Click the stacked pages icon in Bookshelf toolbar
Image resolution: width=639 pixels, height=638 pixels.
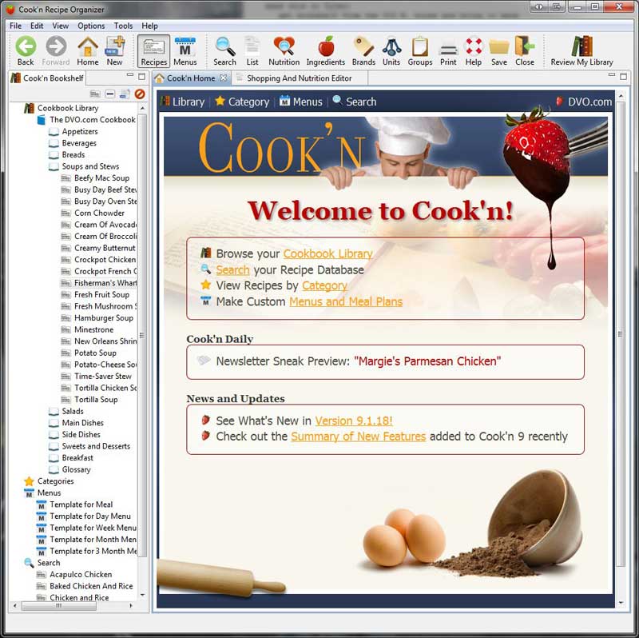click(x=125, y=94)
